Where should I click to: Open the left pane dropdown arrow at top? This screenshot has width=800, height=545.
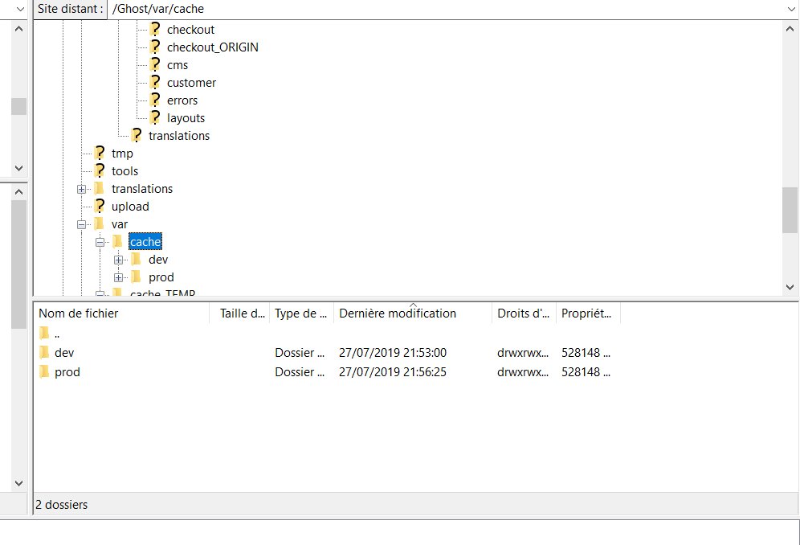[20, 9]
